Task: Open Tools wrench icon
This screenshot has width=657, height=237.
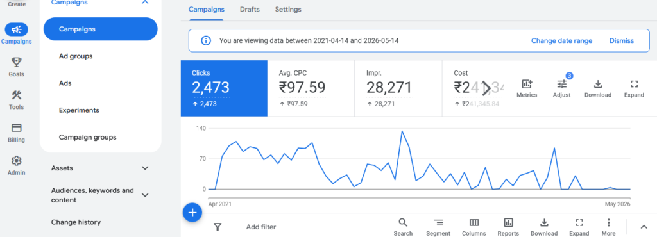Action: click(x=16, y=95)
